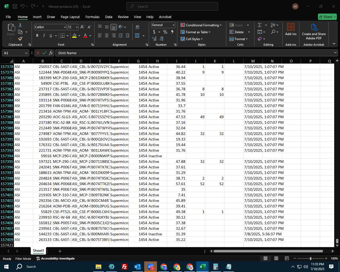Click the Sort and Filter icon
Screen dimensions: 340x272
pos(273,25)
